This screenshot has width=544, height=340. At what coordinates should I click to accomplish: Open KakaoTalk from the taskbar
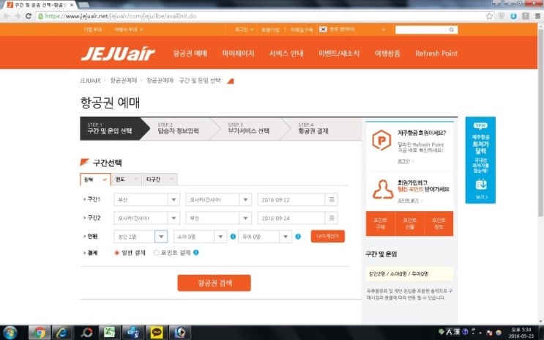point(157,333)
